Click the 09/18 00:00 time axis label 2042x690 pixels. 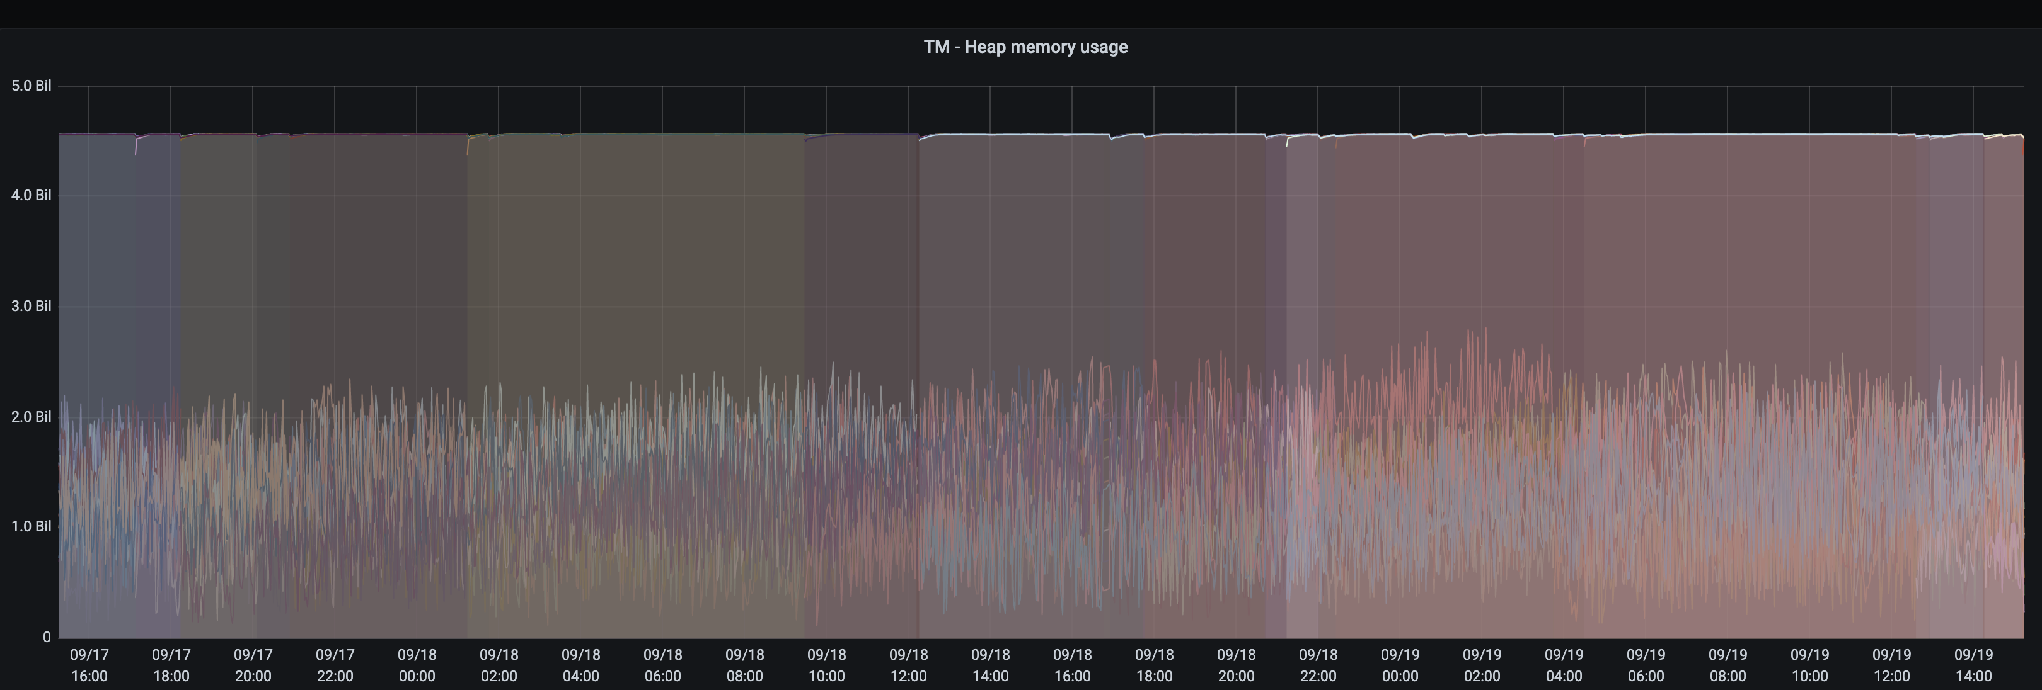coord(417,665)
